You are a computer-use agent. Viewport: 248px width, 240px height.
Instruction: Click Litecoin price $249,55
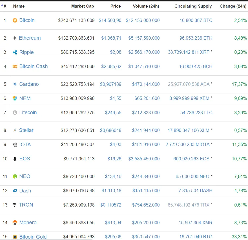point(113,113)
